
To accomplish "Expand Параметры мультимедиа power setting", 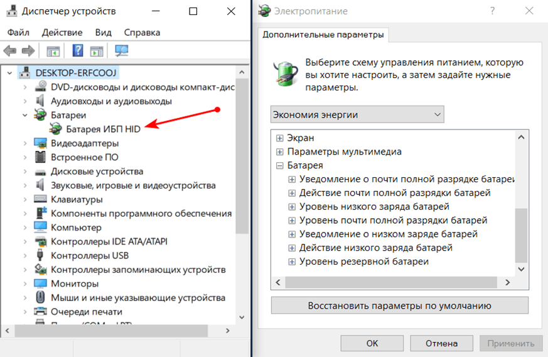I will (279, 151).
